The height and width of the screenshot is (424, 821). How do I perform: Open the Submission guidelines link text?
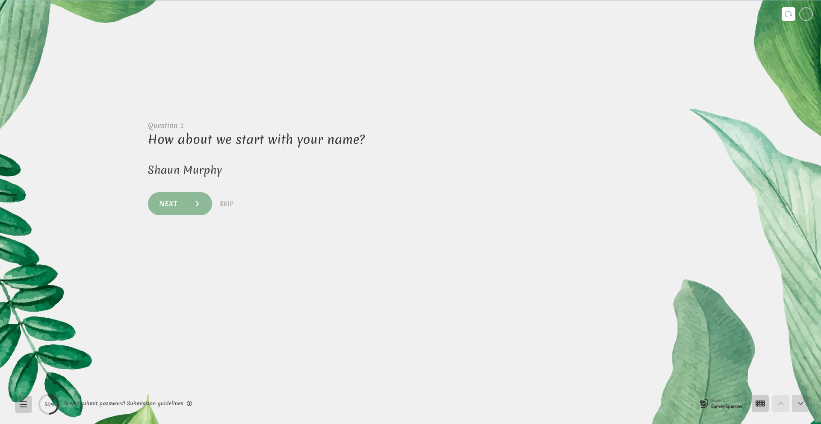pos(155,404)
